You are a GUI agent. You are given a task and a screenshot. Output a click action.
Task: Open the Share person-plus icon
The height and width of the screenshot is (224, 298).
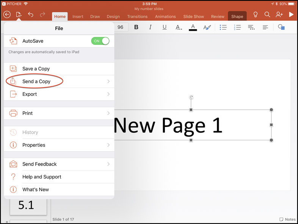[x=279, y=15]
